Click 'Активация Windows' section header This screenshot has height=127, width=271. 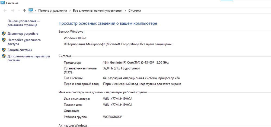[73, 125]
